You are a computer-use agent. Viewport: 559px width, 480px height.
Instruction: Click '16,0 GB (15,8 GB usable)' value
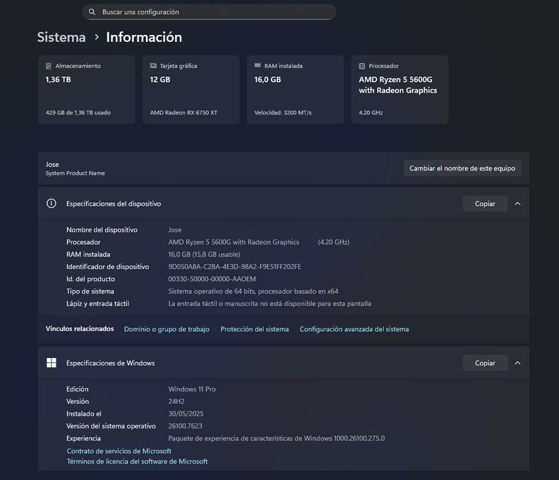point(204,254)
